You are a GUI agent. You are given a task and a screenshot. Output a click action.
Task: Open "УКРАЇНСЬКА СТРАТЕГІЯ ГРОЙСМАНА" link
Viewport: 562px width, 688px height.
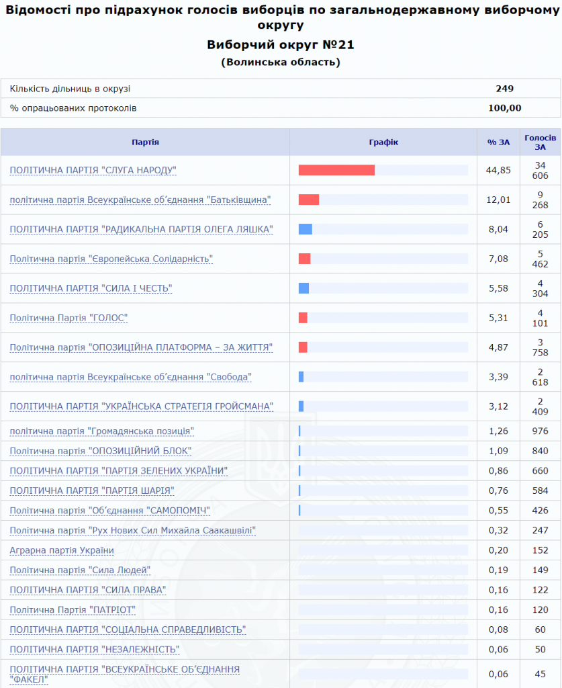coord(141,406)
